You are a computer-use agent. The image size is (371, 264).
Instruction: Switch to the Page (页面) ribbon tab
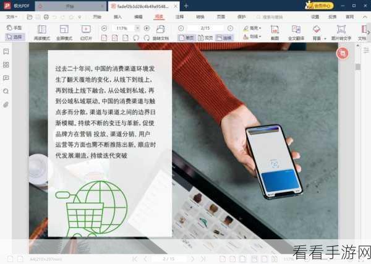(x=221, y=17)
